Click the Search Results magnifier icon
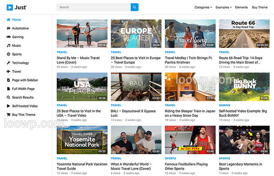The width and height of the screenshot is (274, 176). [x=8, y=97]
